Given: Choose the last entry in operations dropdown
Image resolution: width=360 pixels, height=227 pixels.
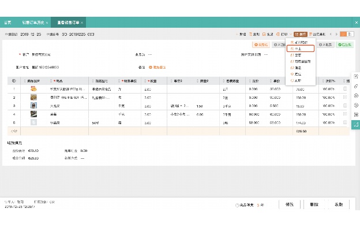Looking at the screenshot, I should point(301,81).
